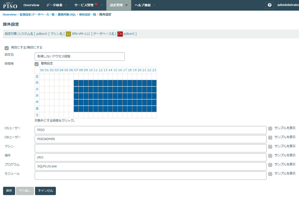Open the help question mark icon
Image resolution: width=299 pixels, height=211 pixels.
pos(270,5)
